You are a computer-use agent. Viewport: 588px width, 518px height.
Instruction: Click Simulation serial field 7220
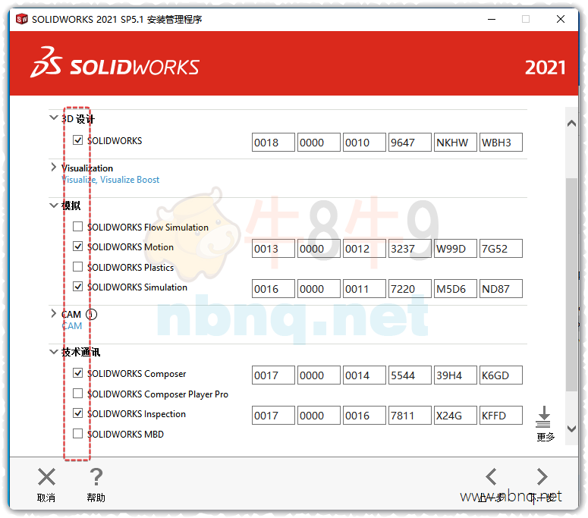coord(410,289)
